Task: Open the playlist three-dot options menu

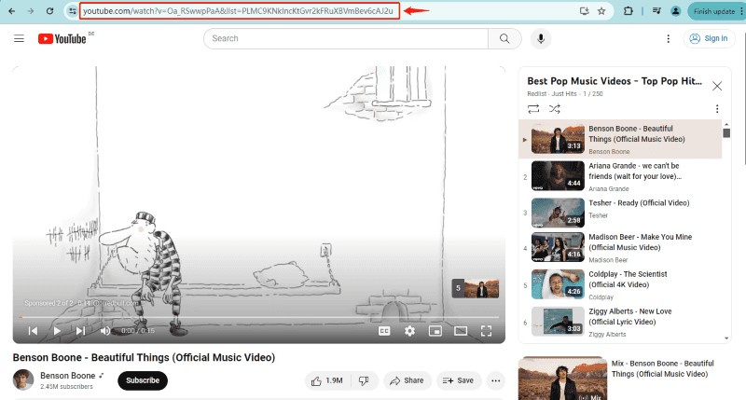Action: 717,109
